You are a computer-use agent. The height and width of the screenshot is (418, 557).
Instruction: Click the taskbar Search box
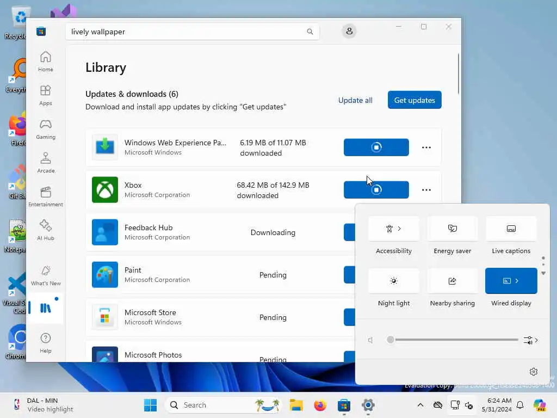click(x=224, y=405)
